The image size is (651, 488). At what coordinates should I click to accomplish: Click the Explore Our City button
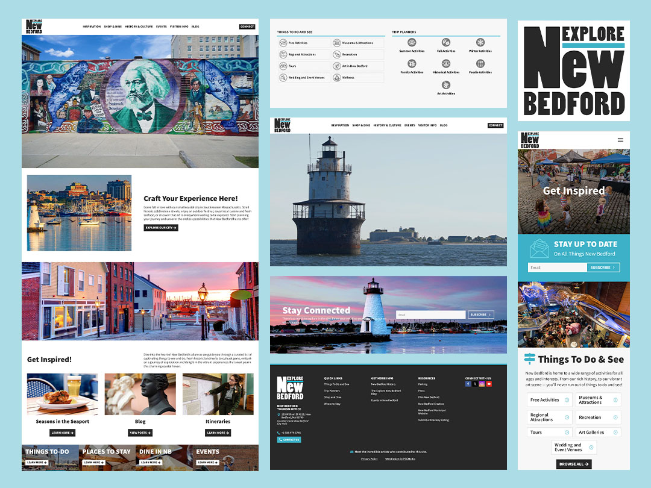point(161,228)
